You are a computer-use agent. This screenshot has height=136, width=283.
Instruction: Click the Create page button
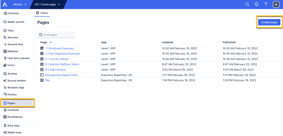coord(269,22)
